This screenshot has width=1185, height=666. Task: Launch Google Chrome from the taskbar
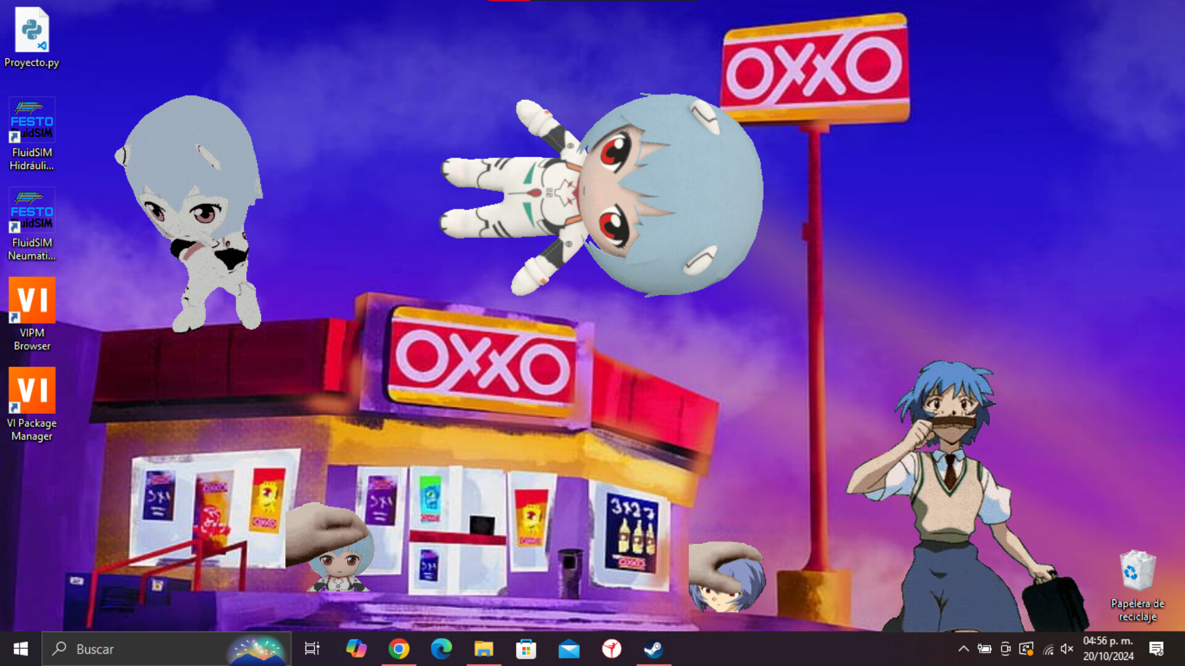[x=399, y=649]
